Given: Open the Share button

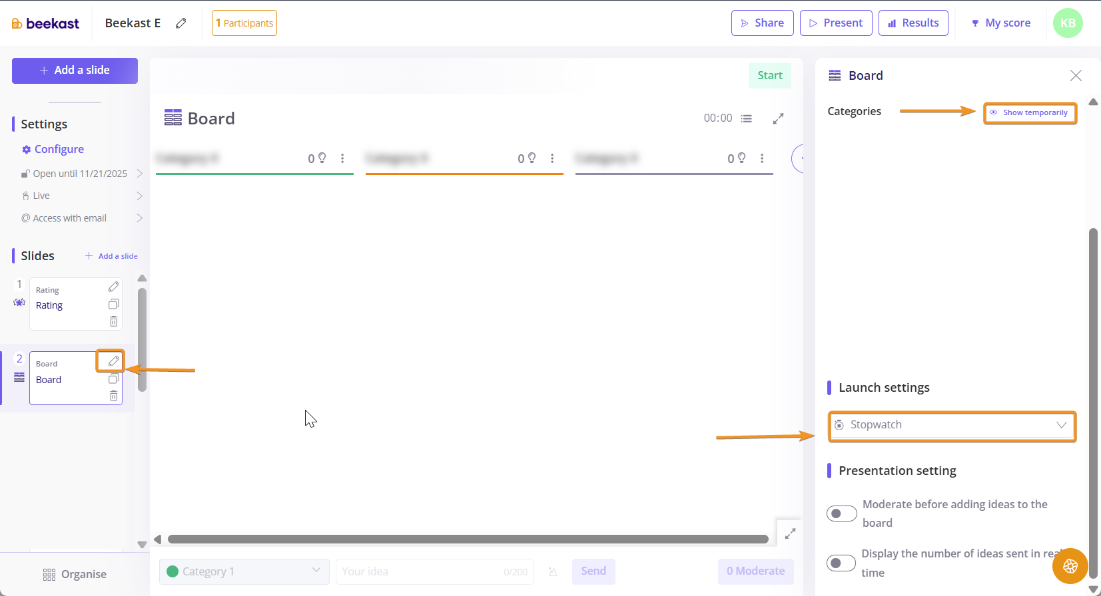Looking at the screenshot, I should (762, 23).
